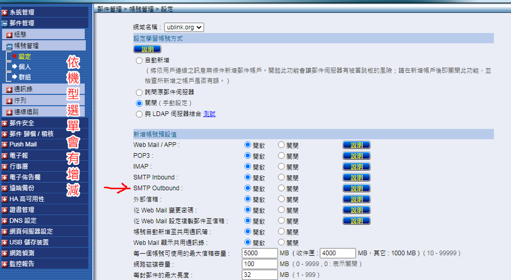Expand the HA 高可用性 menu section
Image resolution: width=511 pixels, height=280 pixels.
[x=5, y=199]
